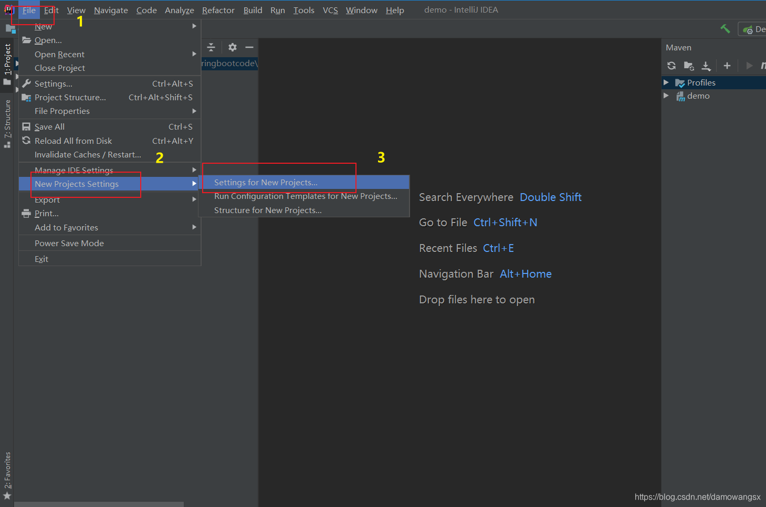Choose Exit from File menu
Screen dimensions: 766x507
click(110, 259)
